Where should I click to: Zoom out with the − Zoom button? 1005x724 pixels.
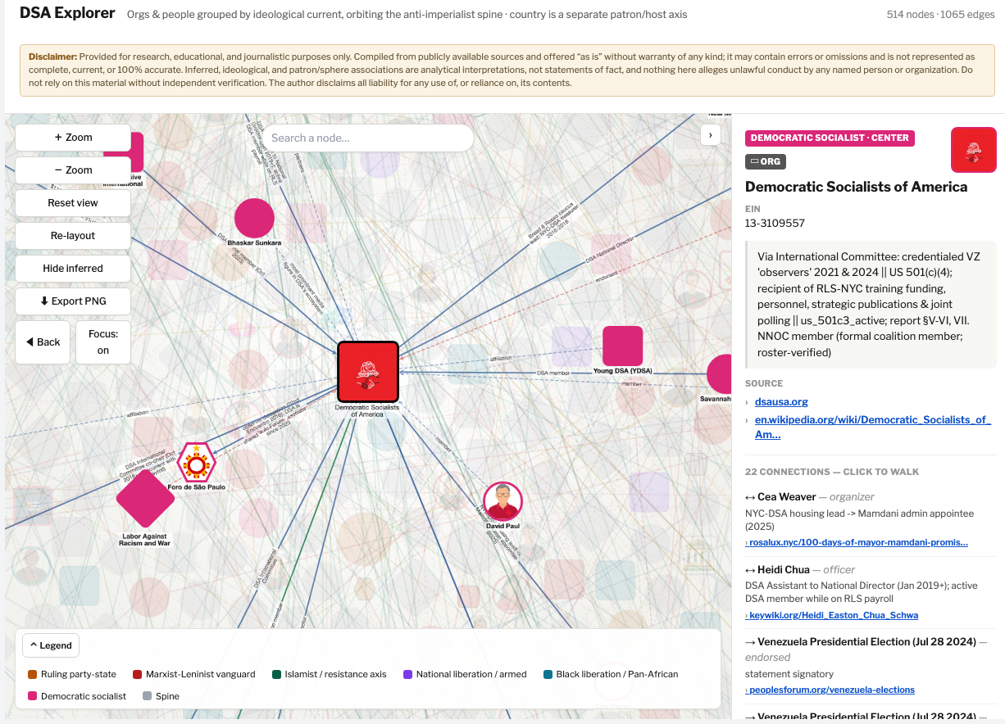(73, 170)
